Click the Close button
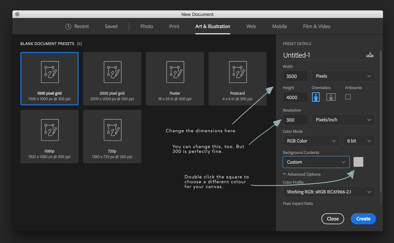 [x=332, y=219]
